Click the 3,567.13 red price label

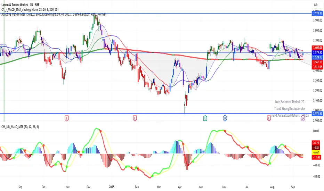pyautogui.click(x=317, y=62)
